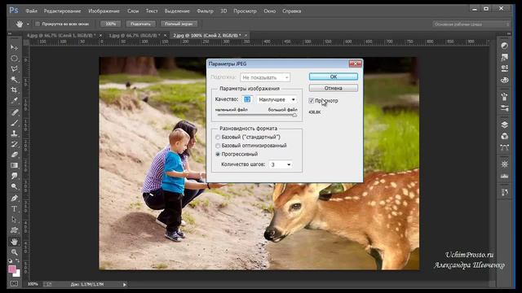Open the Brush Presets panel icon
This screenshot has height=293, width=522.
coord(505,108)
